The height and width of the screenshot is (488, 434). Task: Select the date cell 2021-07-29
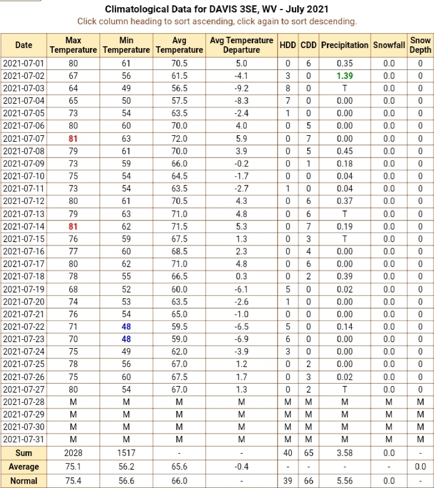click(24, 414)
